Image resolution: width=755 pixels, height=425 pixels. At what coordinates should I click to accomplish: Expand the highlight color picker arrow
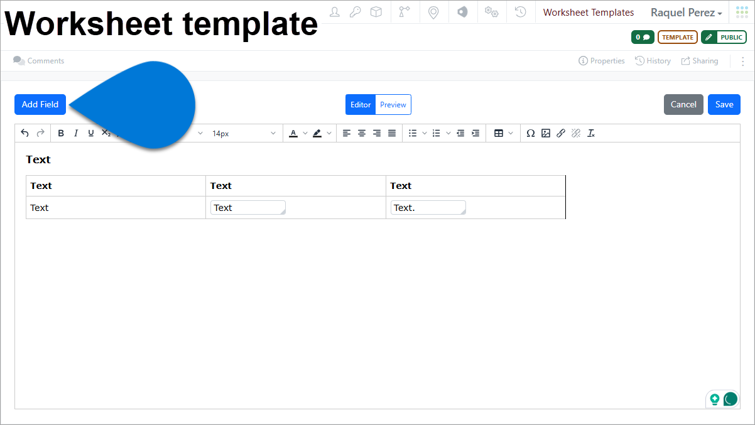pyautogui.click(x=329, y=133)
